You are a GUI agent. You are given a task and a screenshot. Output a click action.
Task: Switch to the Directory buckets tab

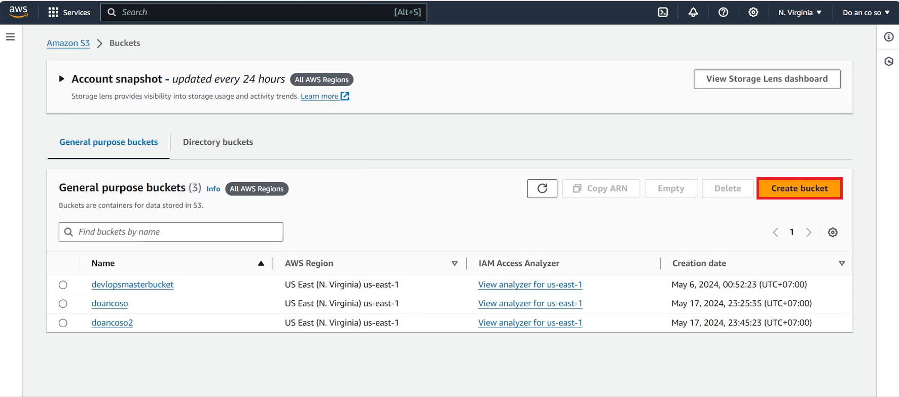click(x=218, y=142)
